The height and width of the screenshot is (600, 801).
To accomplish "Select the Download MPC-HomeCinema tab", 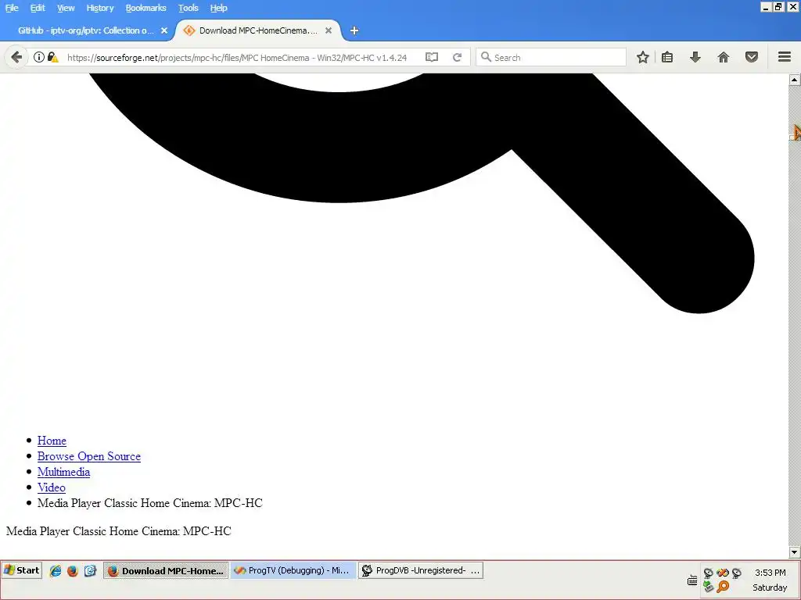I will [x=258, y=30].
